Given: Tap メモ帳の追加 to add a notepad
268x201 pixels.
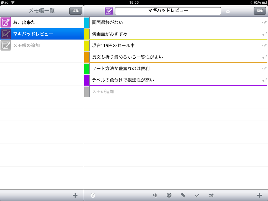Looking at the screenshot, I should 42,45.
